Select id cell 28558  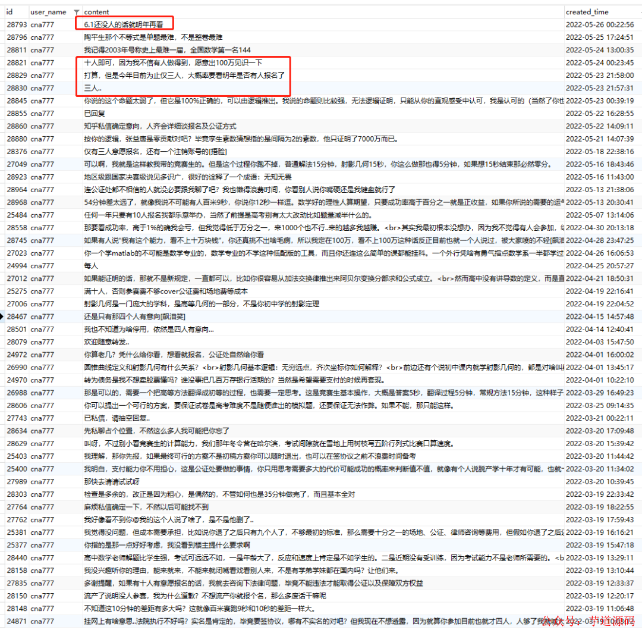(x=17, y=228)
